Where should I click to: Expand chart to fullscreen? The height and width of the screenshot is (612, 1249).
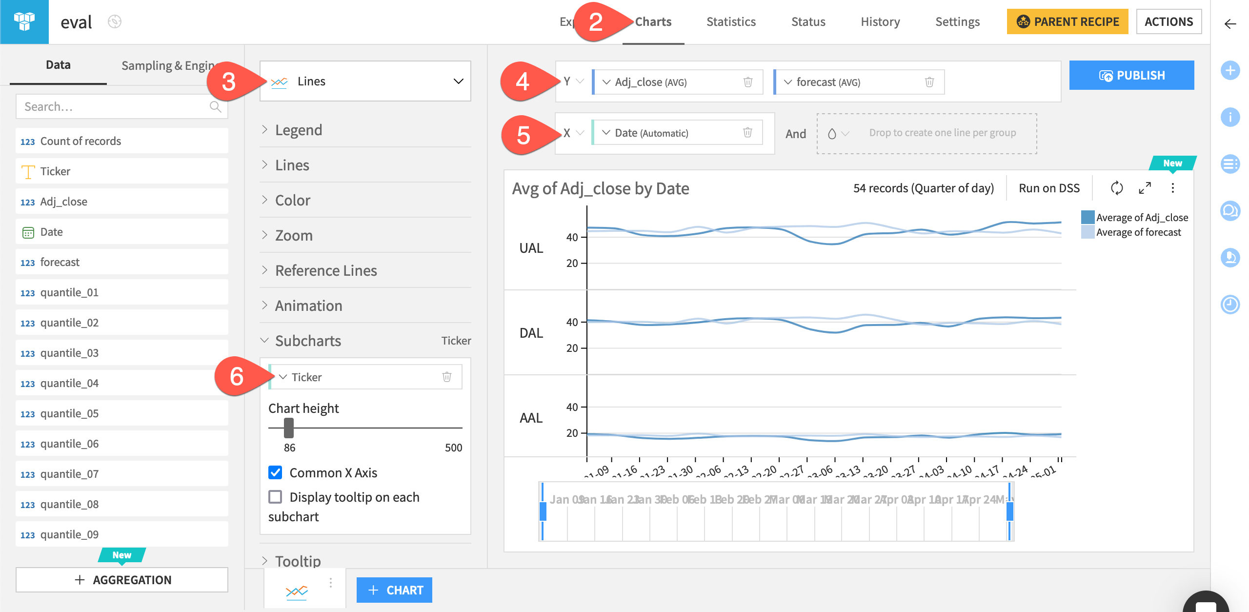(x=1145, y=188)
